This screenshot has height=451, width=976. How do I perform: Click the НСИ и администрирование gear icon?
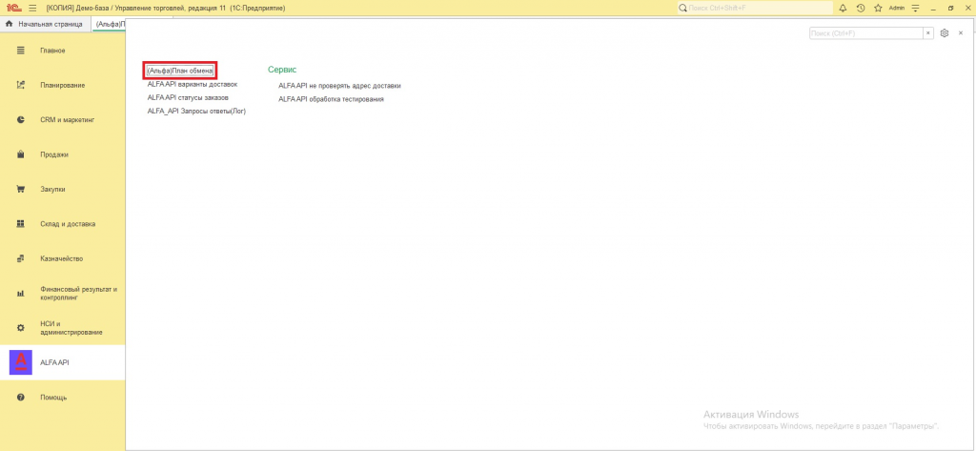[x=21, y=328]
